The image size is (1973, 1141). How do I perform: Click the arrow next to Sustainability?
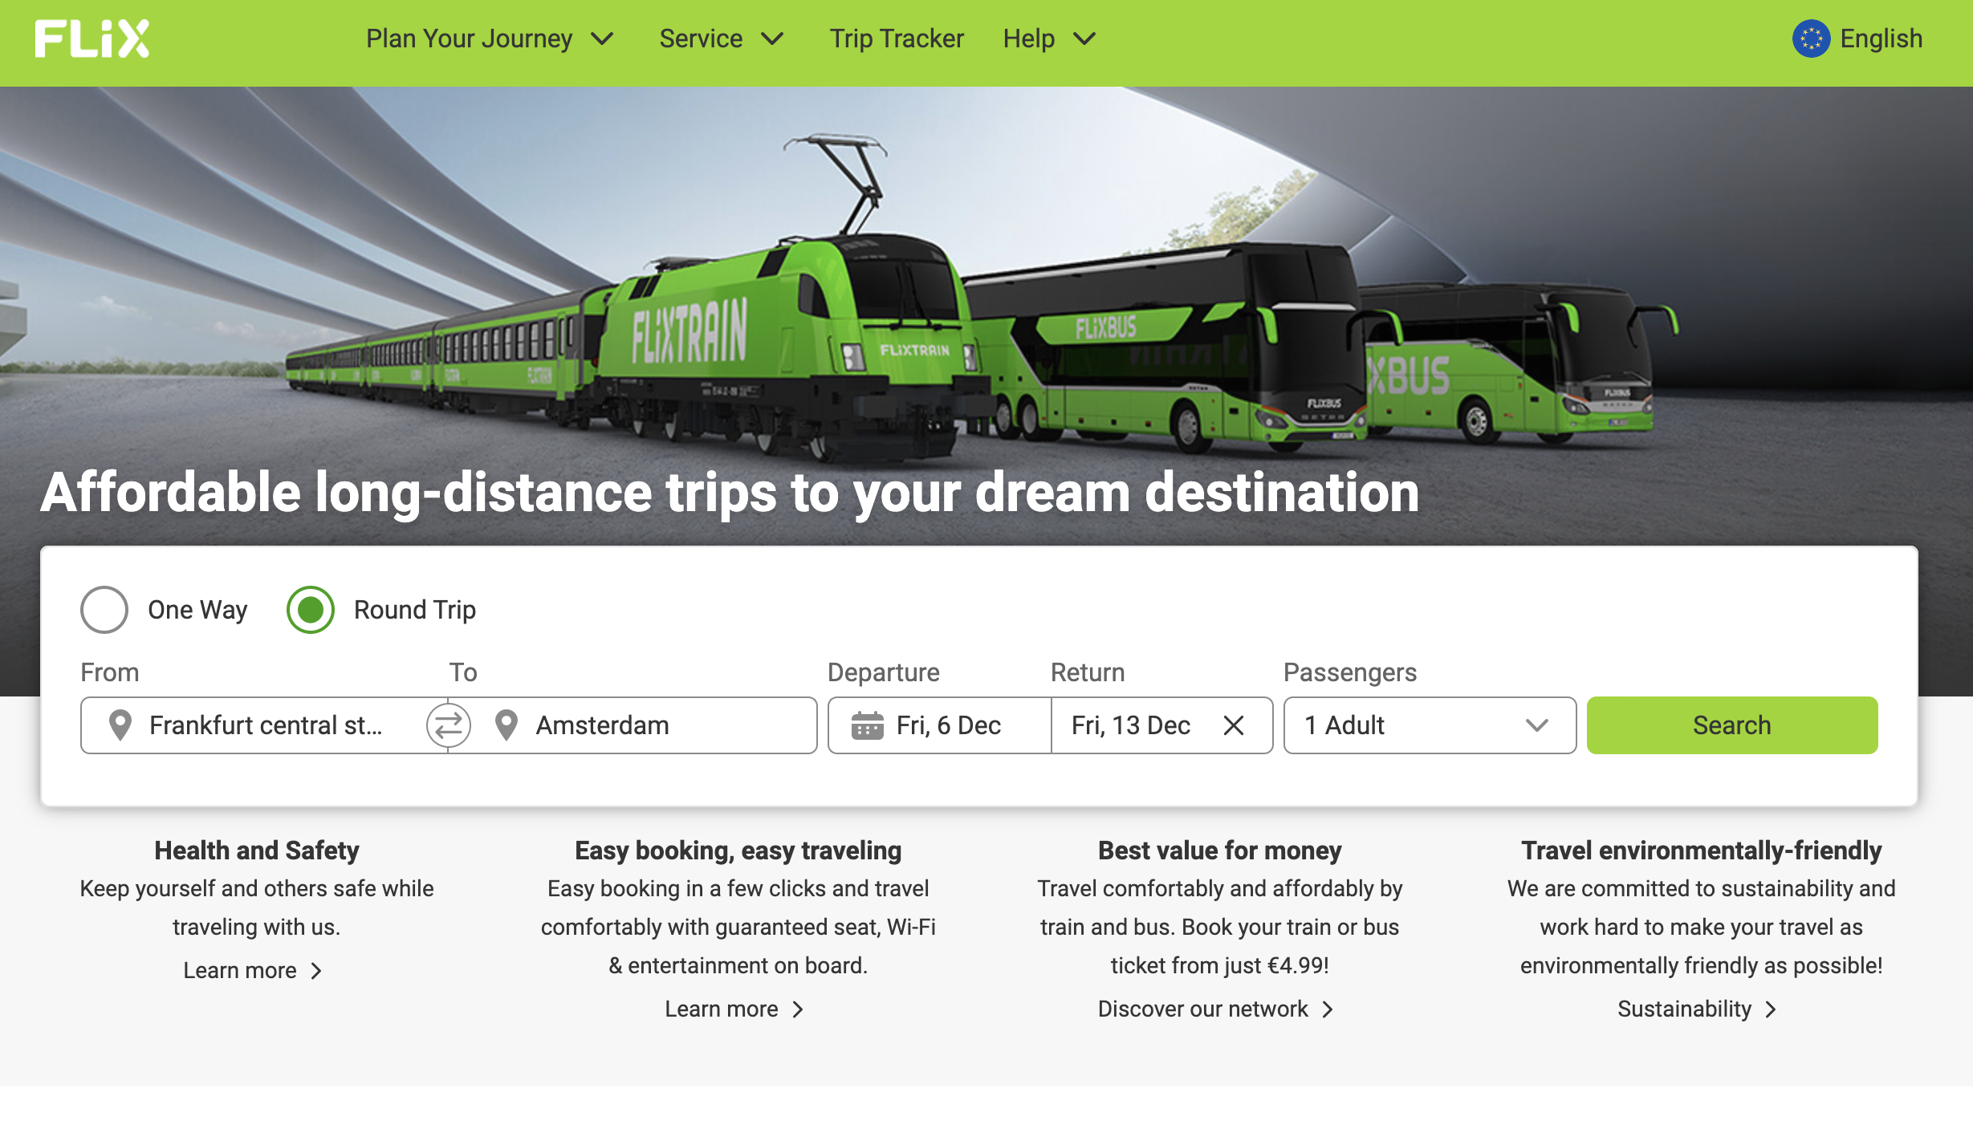[1772, 1009]
